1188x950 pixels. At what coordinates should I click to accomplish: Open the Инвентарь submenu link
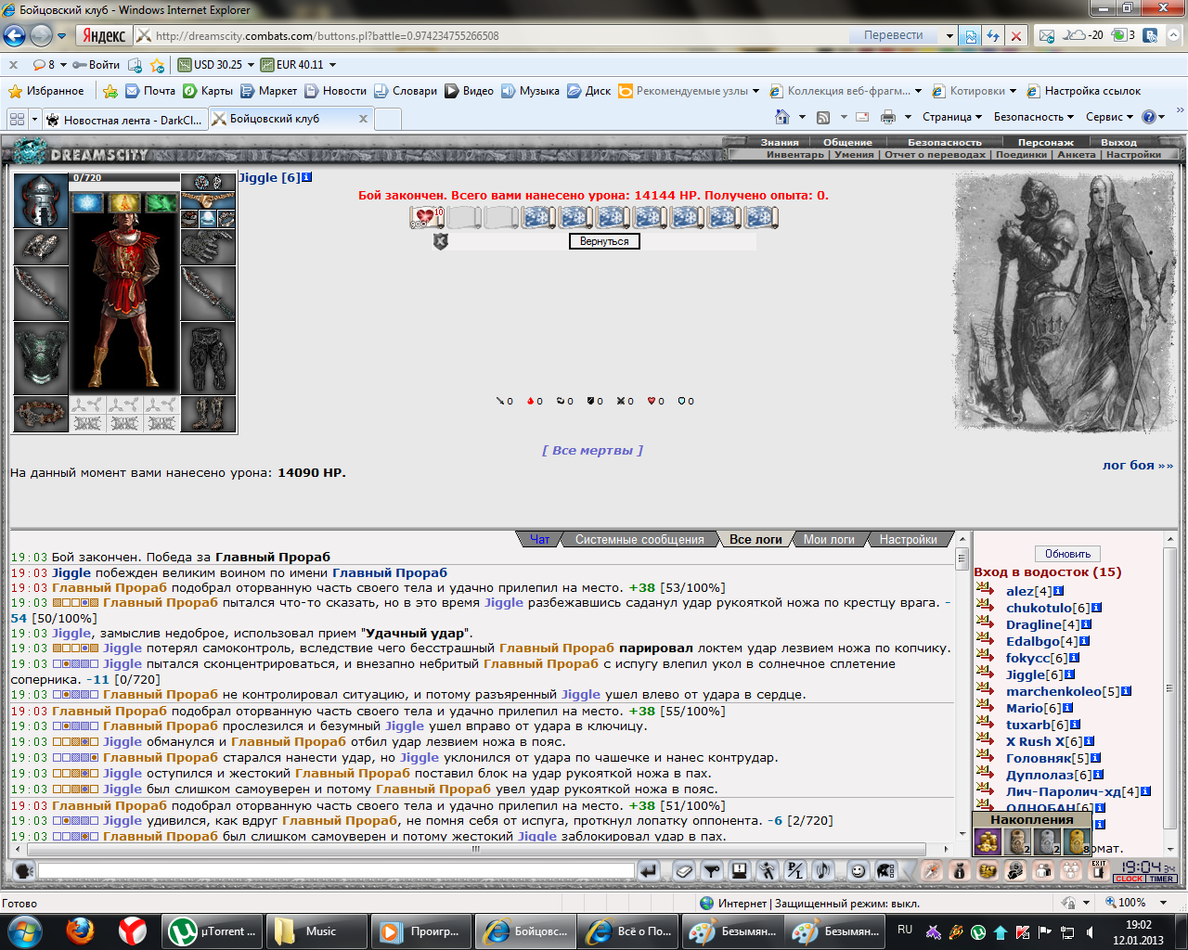[x=794, y=155]
